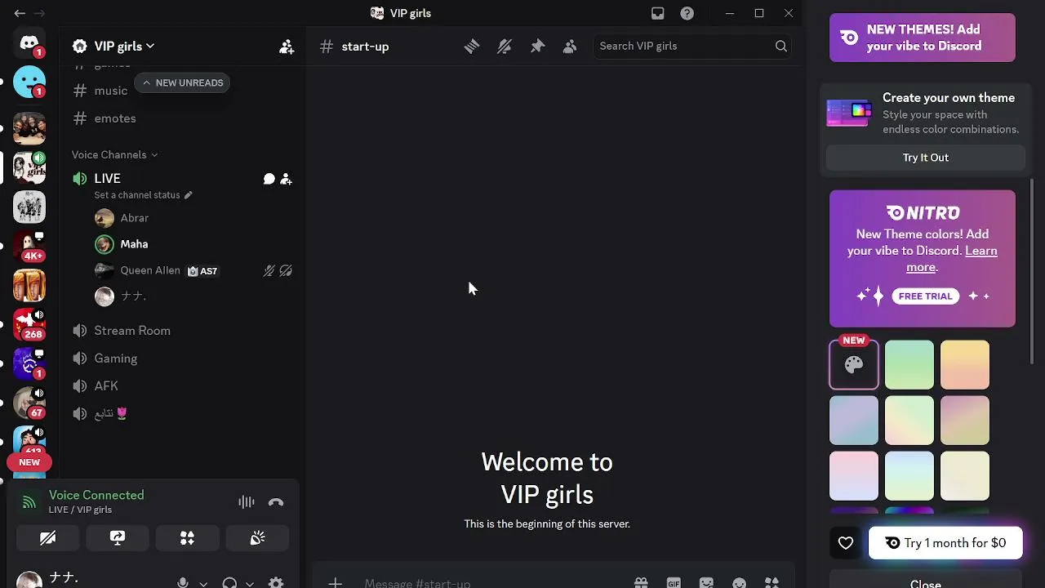Click Try It Out theme button
The image size is (1045, 588).
[x=926, y=158]
